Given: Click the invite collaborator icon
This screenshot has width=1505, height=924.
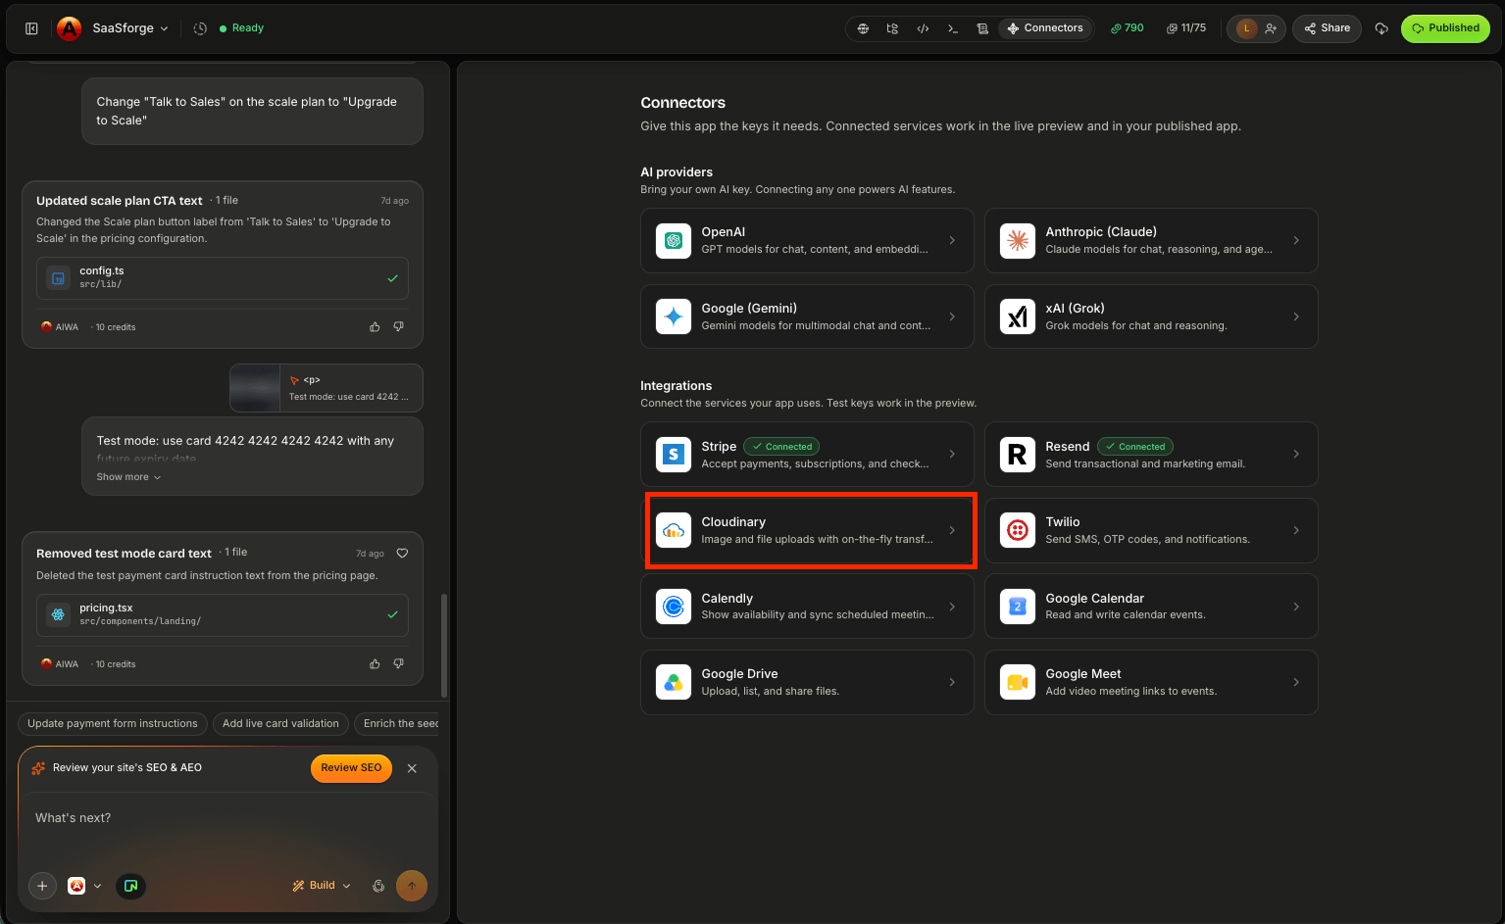Looking at the screenshot, I should pyautogui.click(x=1271, y=28).
